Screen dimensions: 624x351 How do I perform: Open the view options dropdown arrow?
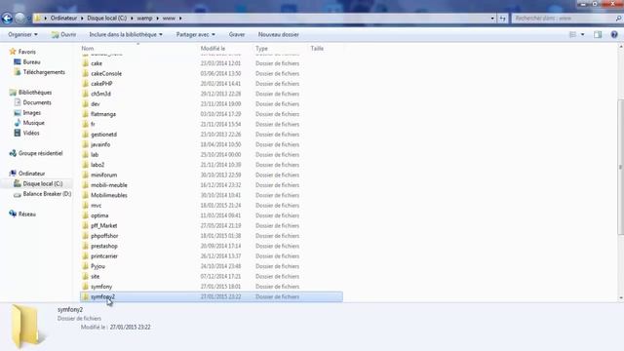click(x=583, y=35)
